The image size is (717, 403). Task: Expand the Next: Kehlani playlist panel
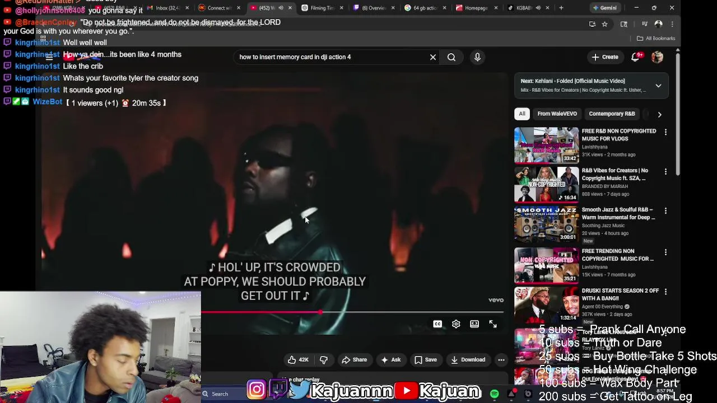point(658,86)
